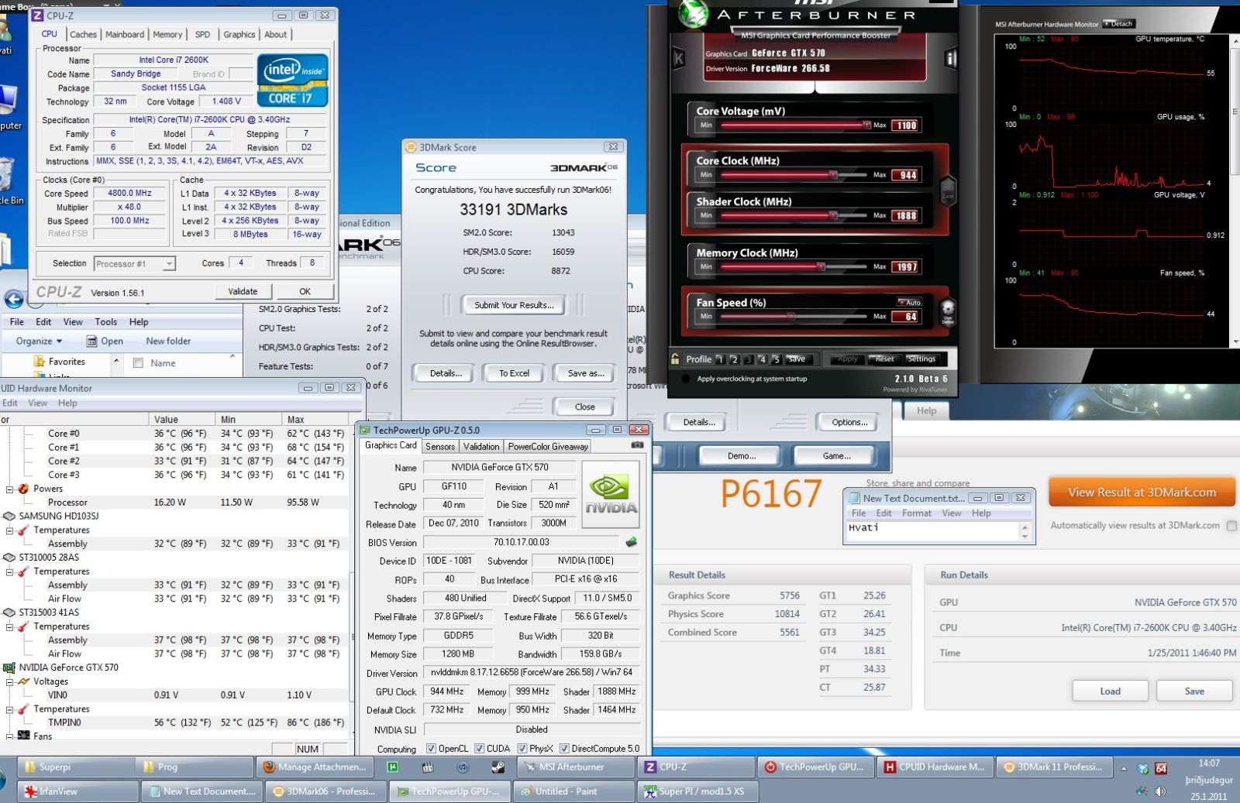This screenshot has width=1240, height=803.
Task: Click the Core Clock max value field
Action: (x=908, y=175)
